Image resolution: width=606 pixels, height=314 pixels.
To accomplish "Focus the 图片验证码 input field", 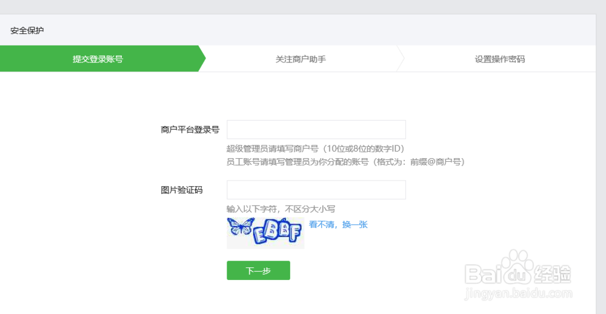I will [x=316, y=190].
